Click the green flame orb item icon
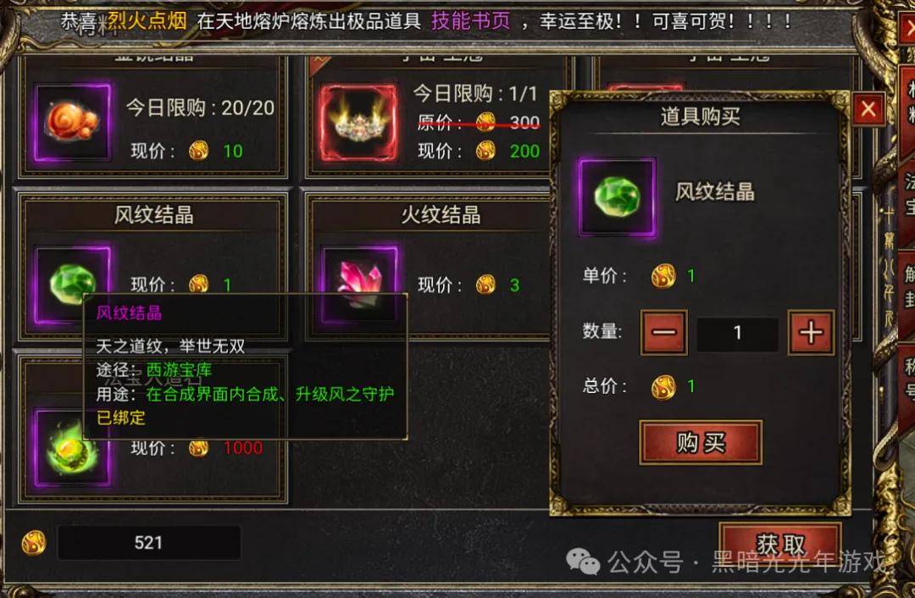 pyautogui.click(x=72, y=447)
